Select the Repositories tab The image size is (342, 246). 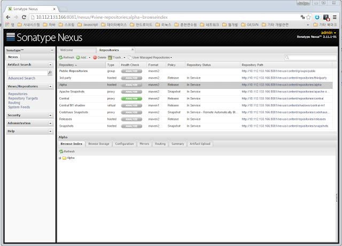pos(115,50)
